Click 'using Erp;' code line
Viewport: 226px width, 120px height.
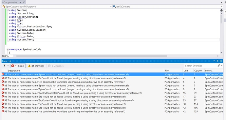[x=16, y=20]
